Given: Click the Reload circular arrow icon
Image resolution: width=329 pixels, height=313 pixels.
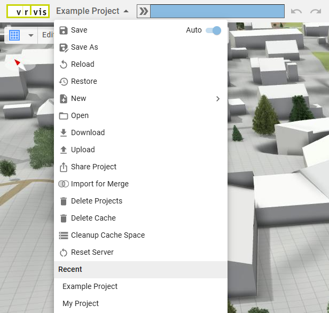Looking at the screenshot, I should [64, 65].
